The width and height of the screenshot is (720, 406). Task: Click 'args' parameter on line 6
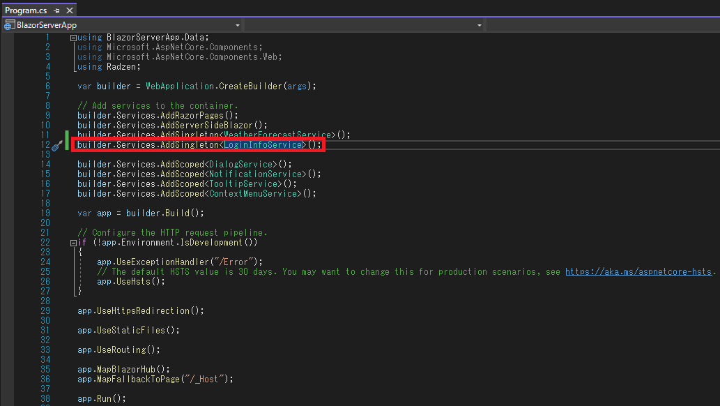297,86
